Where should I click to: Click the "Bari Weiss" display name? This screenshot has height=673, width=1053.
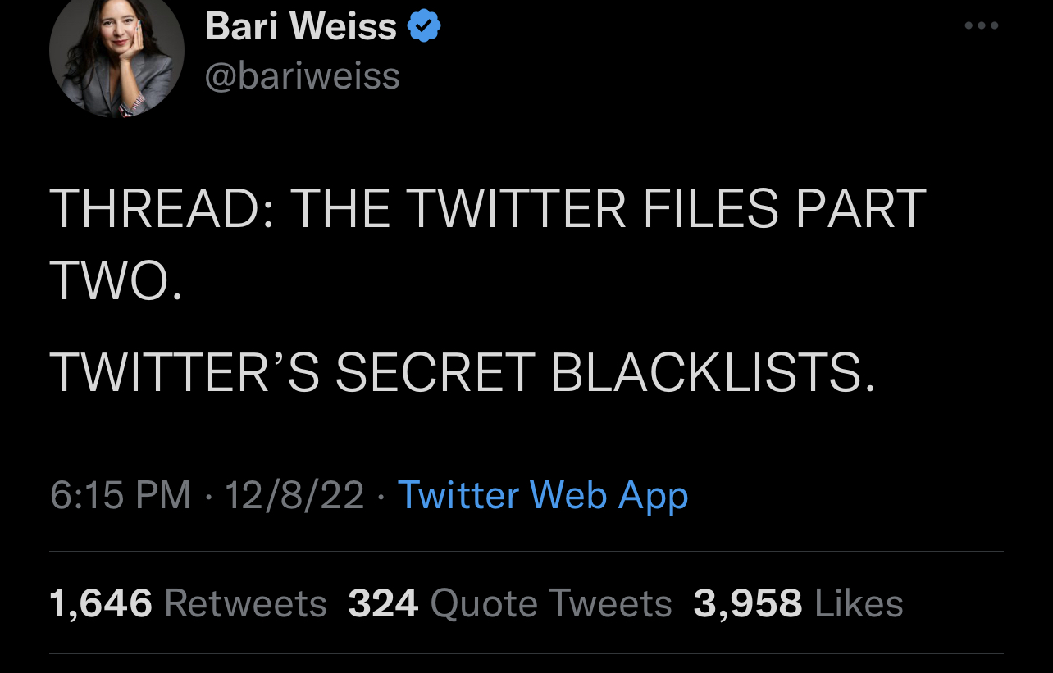click(300, 27)
